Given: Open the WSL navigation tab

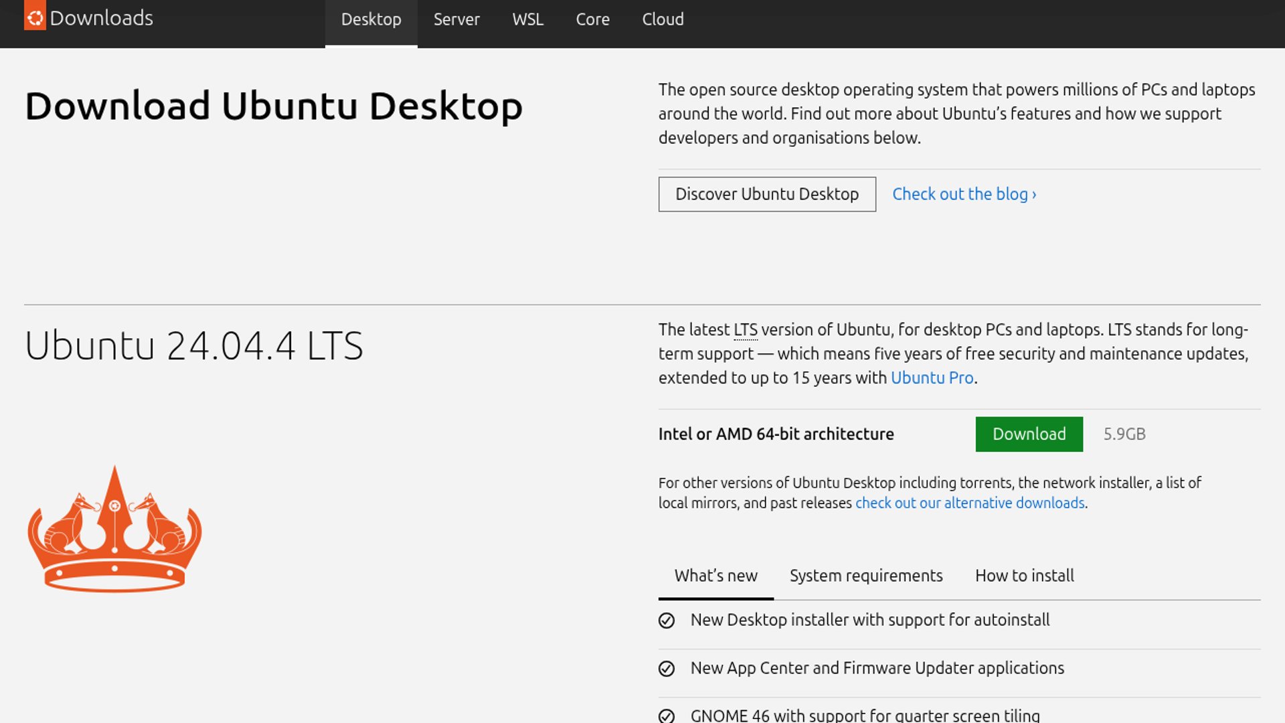Looking at the screenshot, I should tap(527, 19).
